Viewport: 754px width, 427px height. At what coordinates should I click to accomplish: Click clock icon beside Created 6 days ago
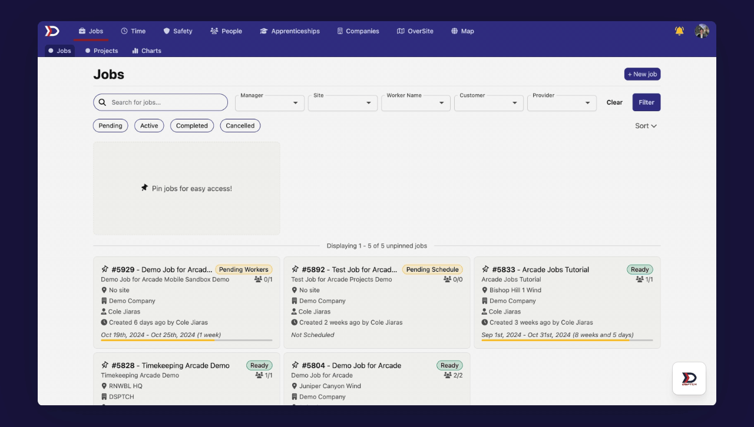tap(104, 322)
